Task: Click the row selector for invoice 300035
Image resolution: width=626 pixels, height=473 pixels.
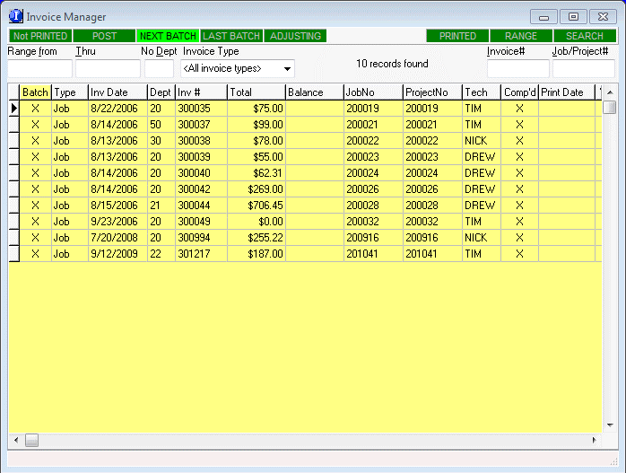Action: [x=14, y=109]
